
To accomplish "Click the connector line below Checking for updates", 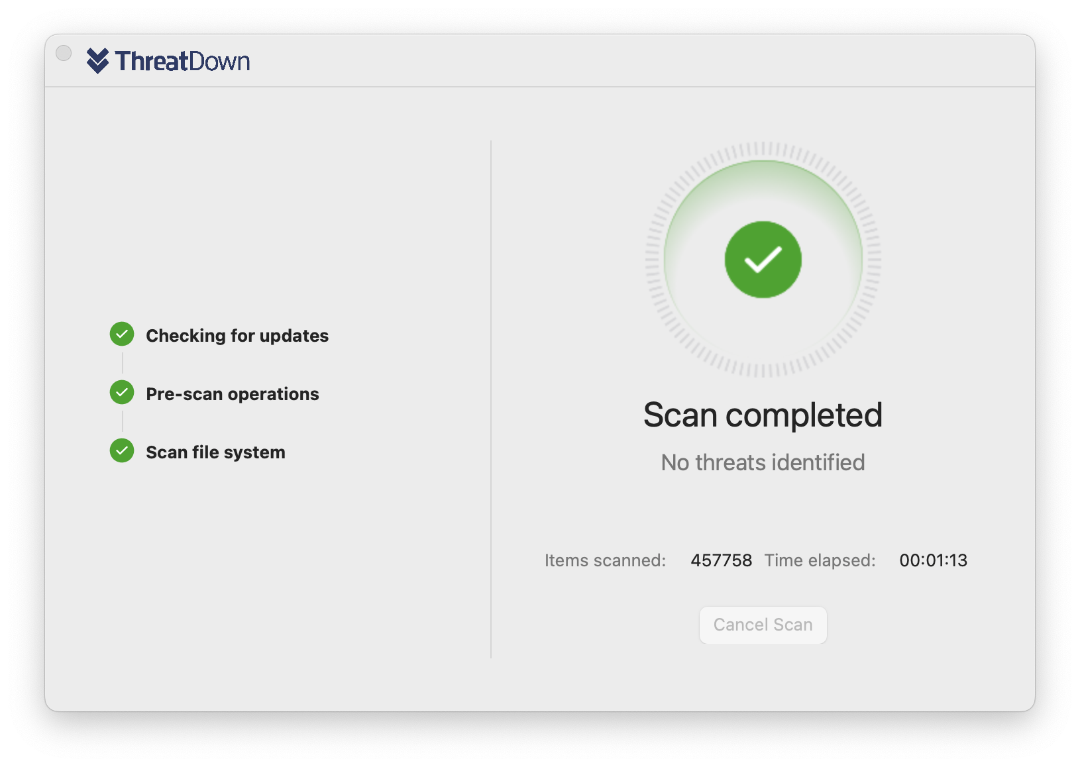I will [123, 364].
